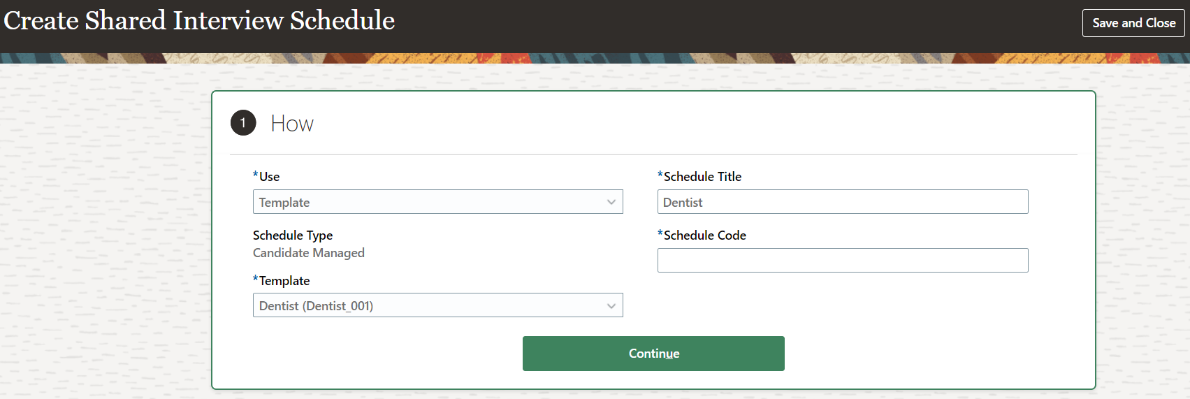Click the step 1 number circle
Image resolution: width=1190 pixels, height=399 pixels.
[243, 123]
